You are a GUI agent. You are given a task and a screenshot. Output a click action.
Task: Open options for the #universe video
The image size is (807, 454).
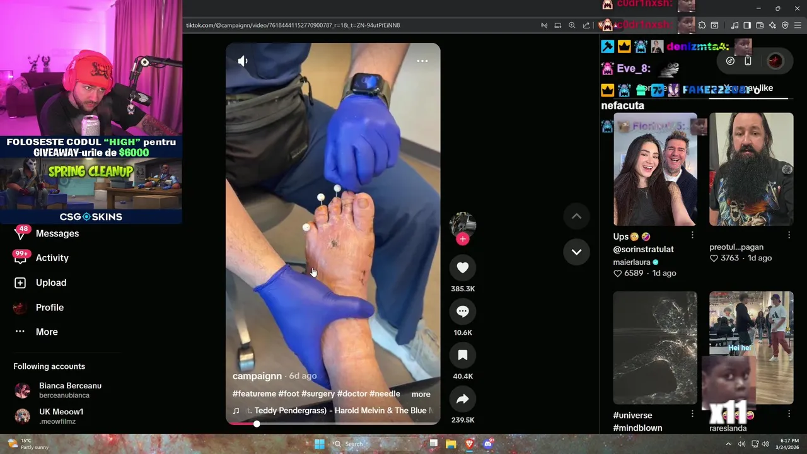(x=692, y=414)
